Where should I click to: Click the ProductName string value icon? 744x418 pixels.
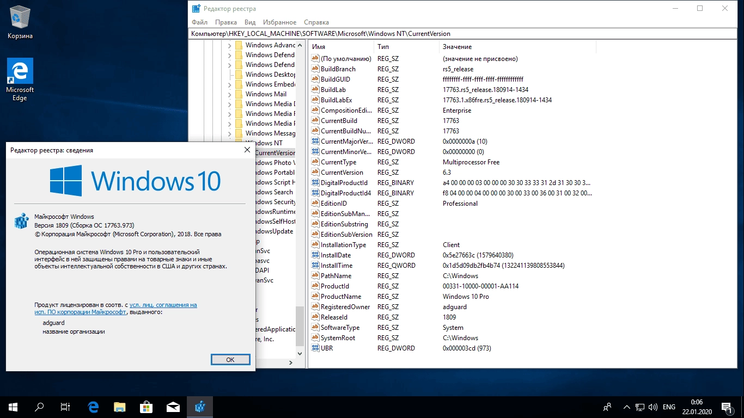click(315, 297)
